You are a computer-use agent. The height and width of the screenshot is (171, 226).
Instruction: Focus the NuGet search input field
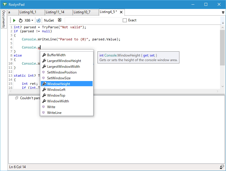pyautogui.click(x=93, y=20)
